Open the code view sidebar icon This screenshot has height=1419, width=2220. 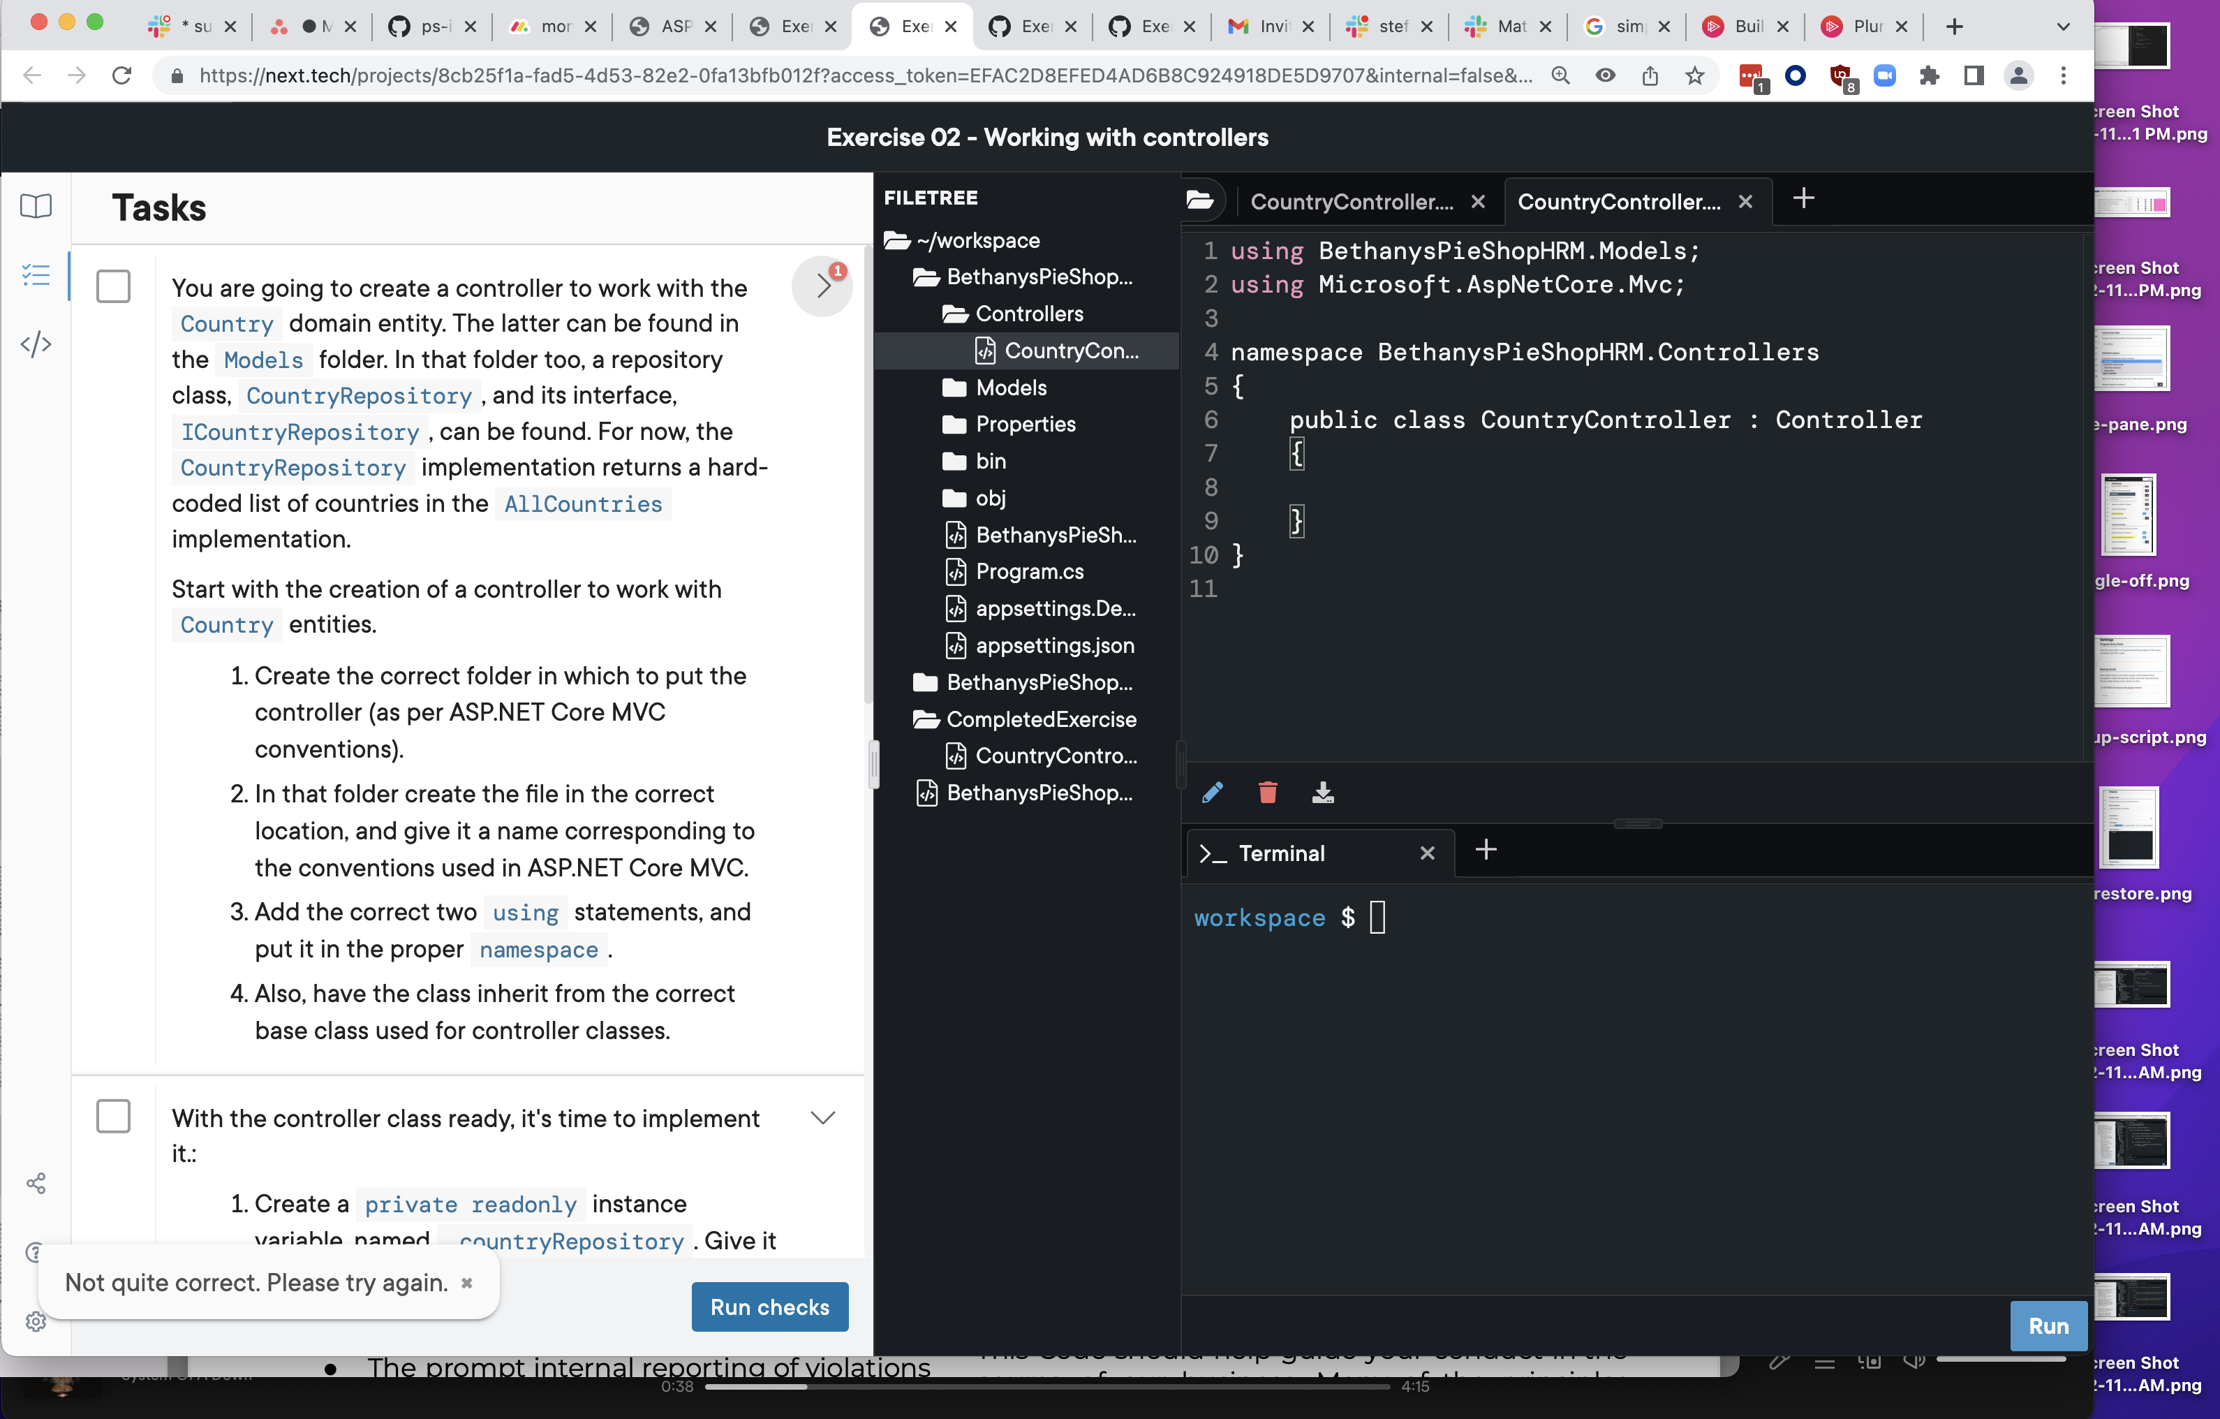(35, 343)
